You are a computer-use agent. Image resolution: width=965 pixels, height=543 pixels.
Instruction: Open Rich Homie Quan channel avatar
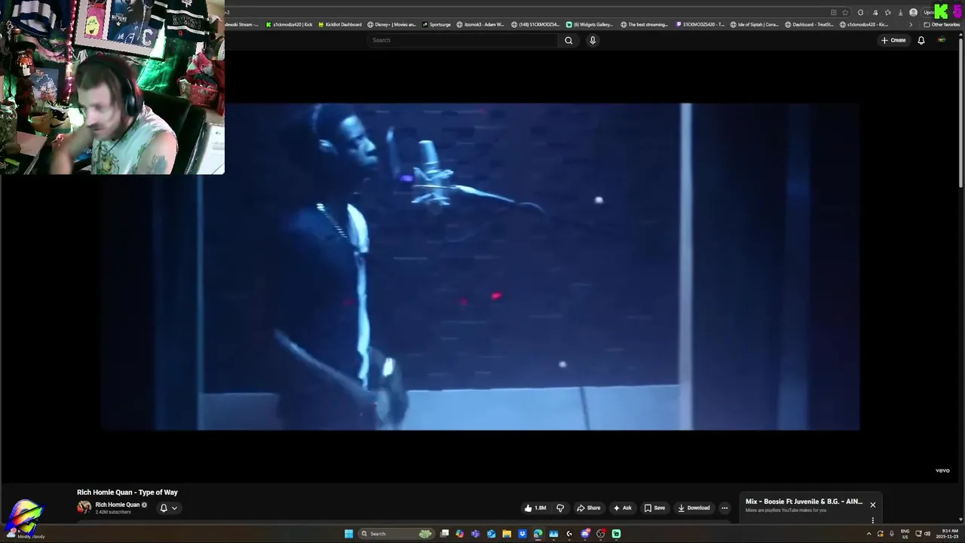click(x=84, y=508)
